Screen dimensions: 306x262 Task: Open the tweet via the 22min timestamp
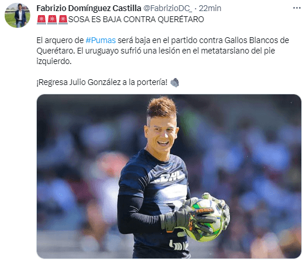coord(210,8)
